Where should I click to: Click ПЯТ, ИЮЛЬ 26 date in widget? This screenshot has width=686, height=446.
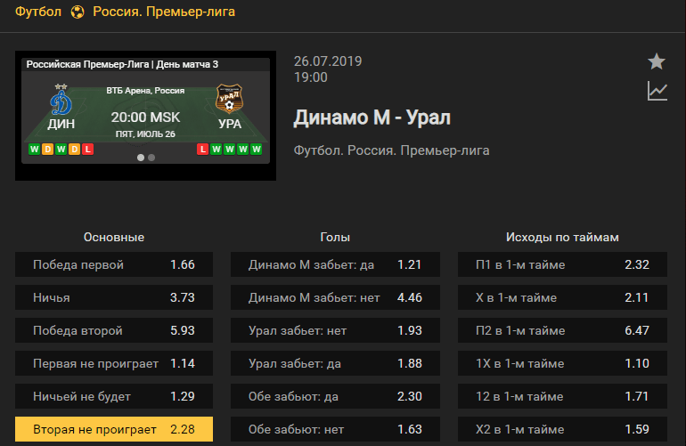(x=145, y=134)
